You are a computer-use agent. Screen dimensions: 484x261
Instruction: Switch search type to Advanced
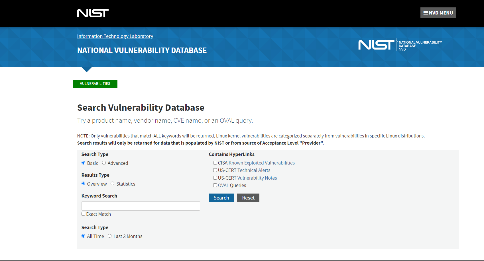click(104, 163)
